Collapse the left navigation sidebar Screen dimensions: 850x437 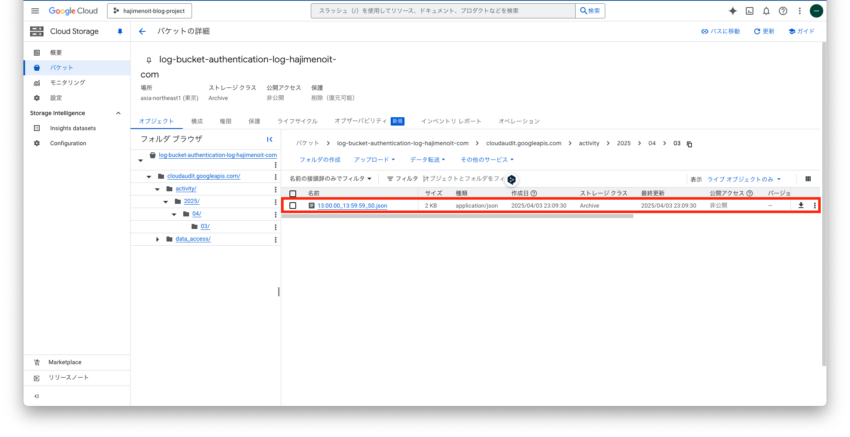tap(36, 396)
